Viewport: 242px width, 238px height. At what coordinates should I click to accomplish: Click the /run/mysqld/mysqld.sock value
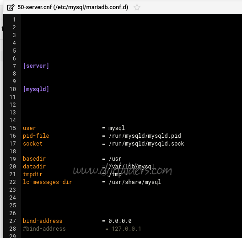(x=146, y=144)
